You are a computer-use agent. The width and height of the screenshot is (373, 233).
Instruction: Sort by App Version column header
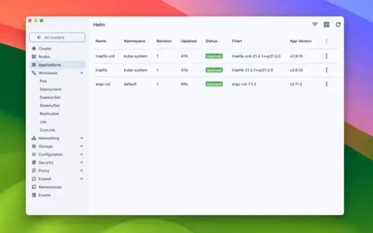tap(301, 41)
